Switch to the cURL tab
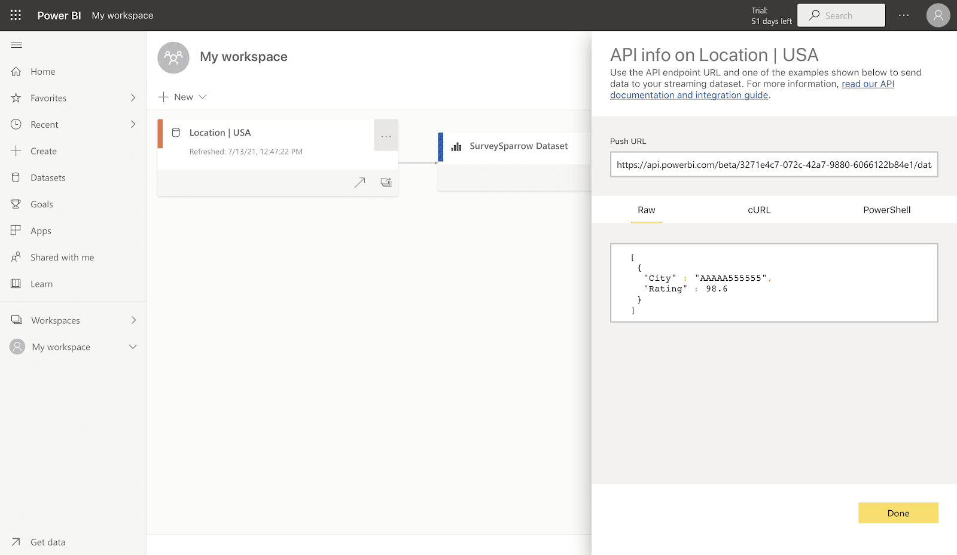The height and width of the screenshot is (555, 957). coord(759,210)
